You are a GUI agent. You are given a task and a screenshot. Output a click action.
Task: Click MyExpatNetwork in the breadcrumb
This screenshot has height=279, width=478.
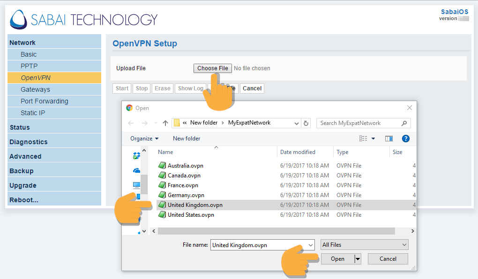tap(249, 123)
